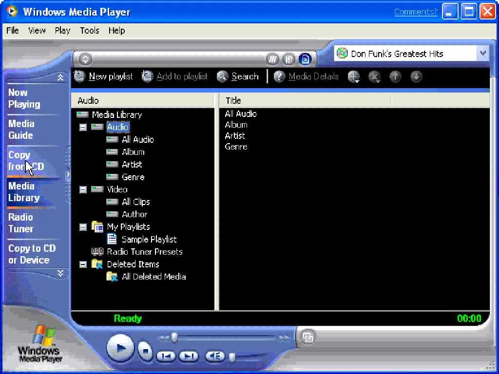Open the View menu
This screenshot has width=499, height=374.
37,31
